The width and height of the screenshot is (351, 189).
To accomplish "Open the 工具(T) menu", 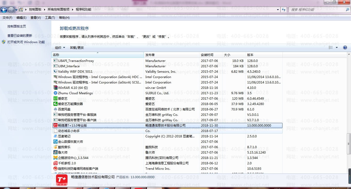I will 50,18.
